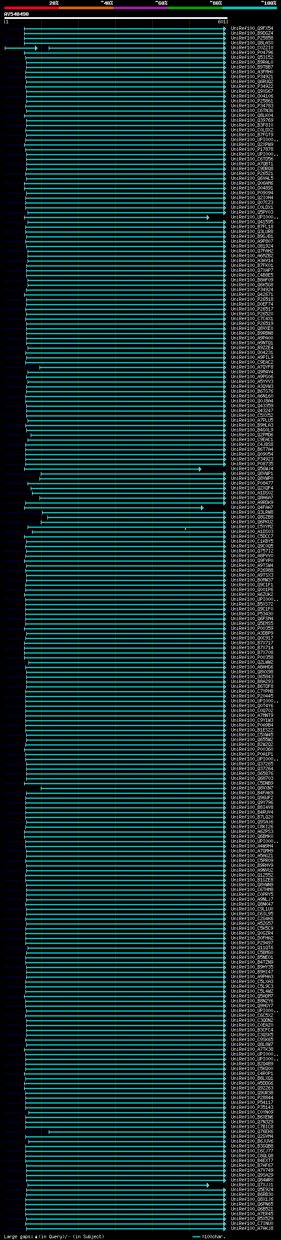The image size is (281, 1240).
Task: Select the UniRef100_C5YYM2 label
Action: 252,527
